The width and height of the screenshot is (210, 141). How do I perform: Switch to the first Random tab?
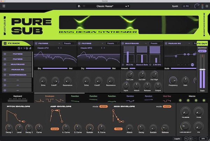(130, 99)
